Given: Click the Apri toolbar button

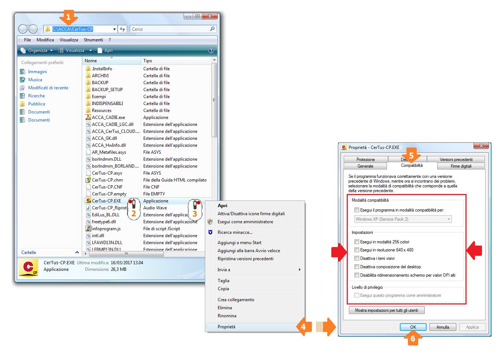Looking at the screenshot, I should click(105, 51).
